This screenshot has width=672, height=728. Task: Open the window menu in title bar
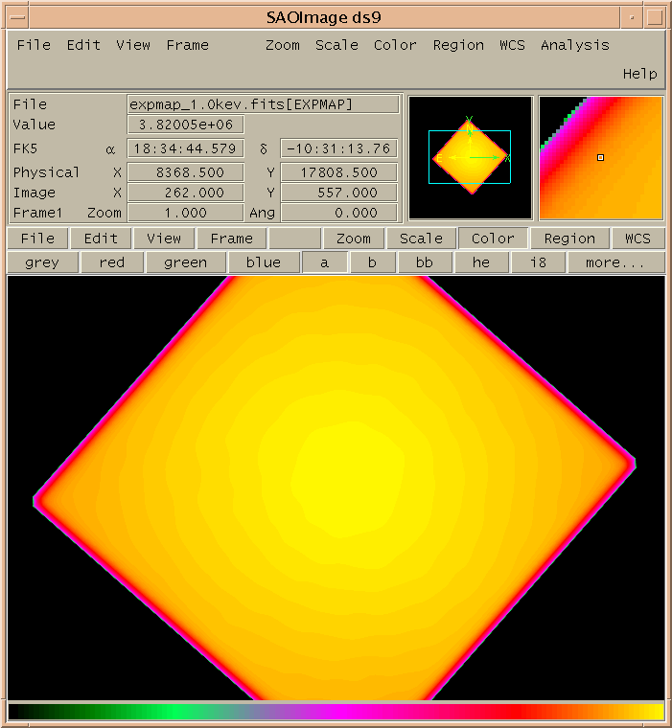[17, 17]
